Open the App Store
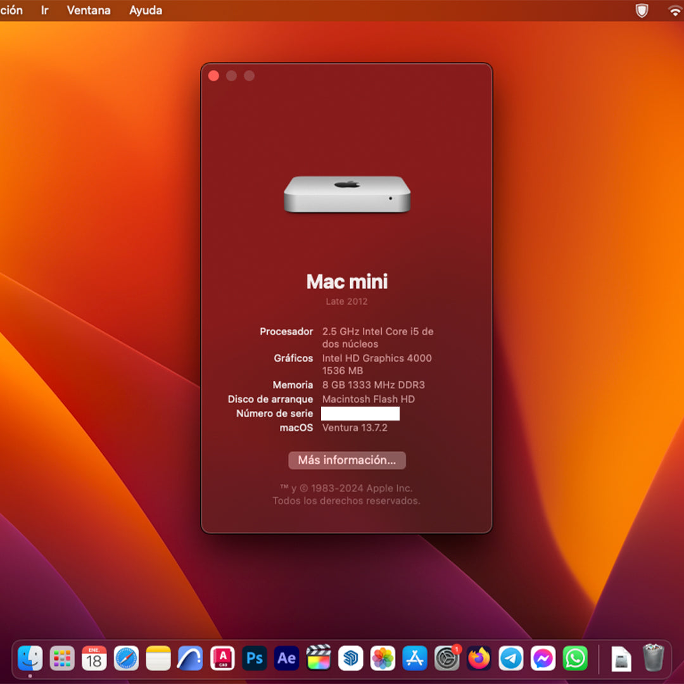This screenshot has height=684, width=684. pyautogui.click(x=415, y=659)
